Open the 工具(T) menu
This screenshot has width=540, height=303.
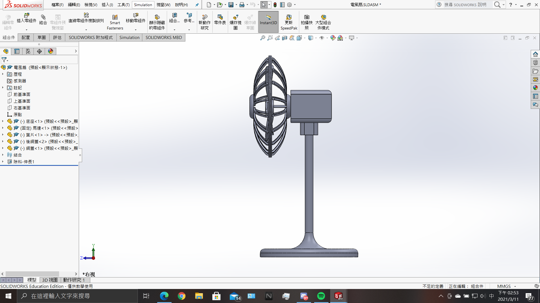(x=123, y=5)
